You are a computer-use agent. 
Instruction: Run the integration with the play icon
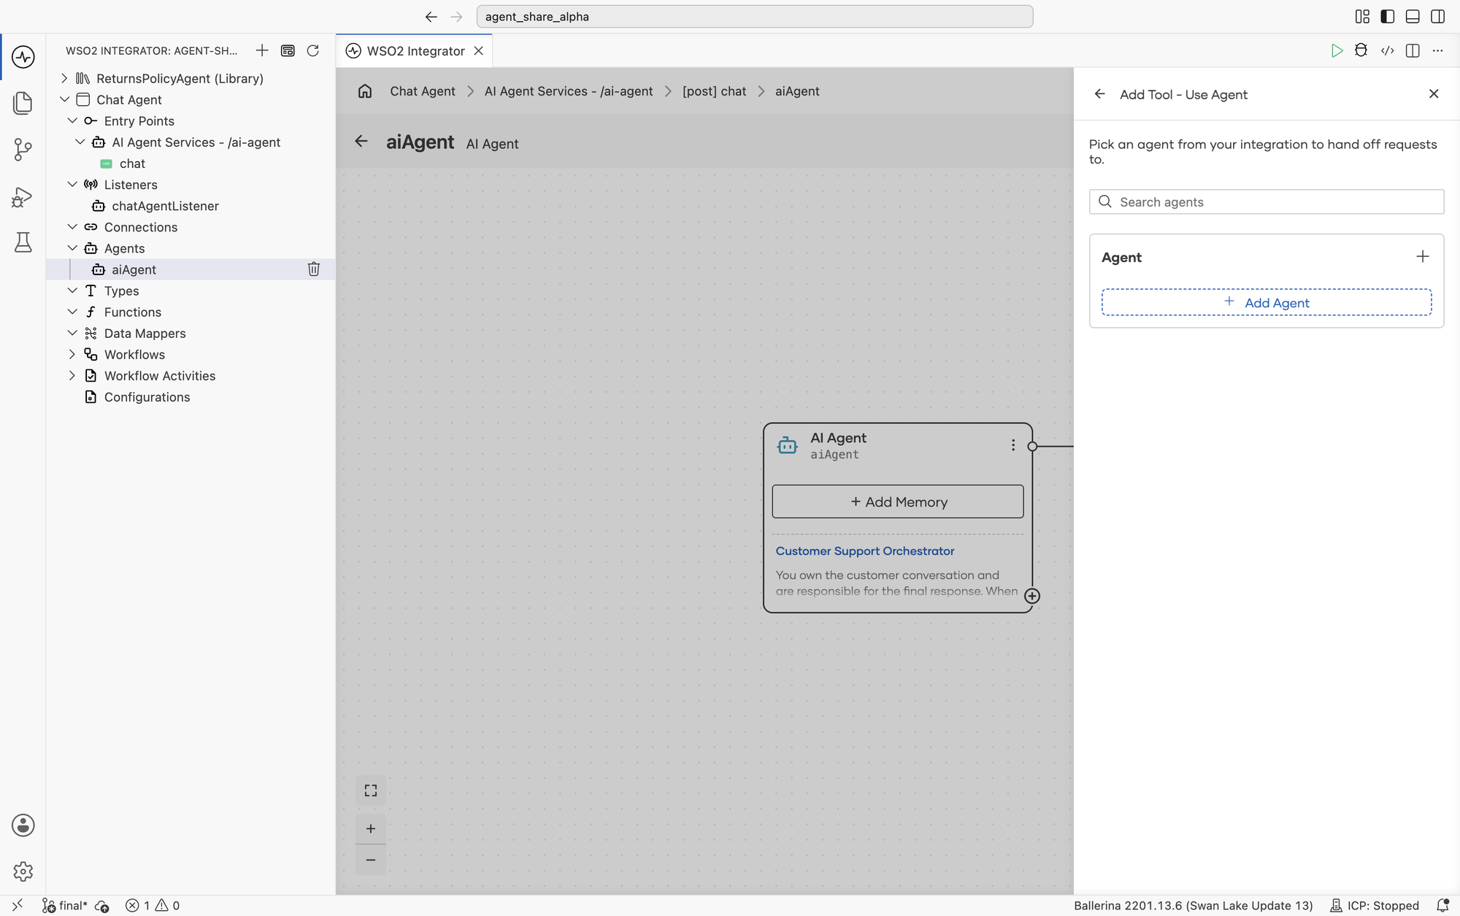(x=1337, y=50)
